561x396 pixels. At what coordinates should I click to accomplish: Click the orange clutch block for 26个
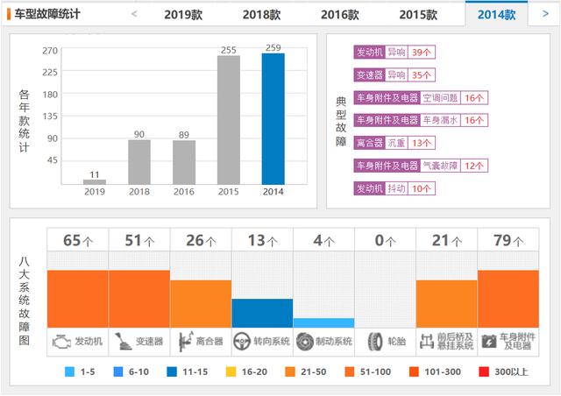pos(201,304)
